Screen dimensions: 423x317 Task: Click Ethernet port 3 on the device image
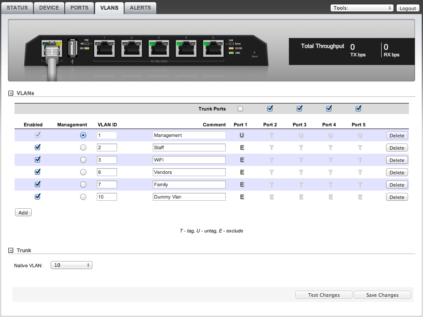pyautogui.click(x=159, y=48)
